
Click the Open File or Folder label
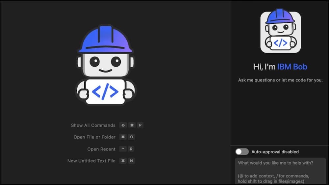point(94,137)
